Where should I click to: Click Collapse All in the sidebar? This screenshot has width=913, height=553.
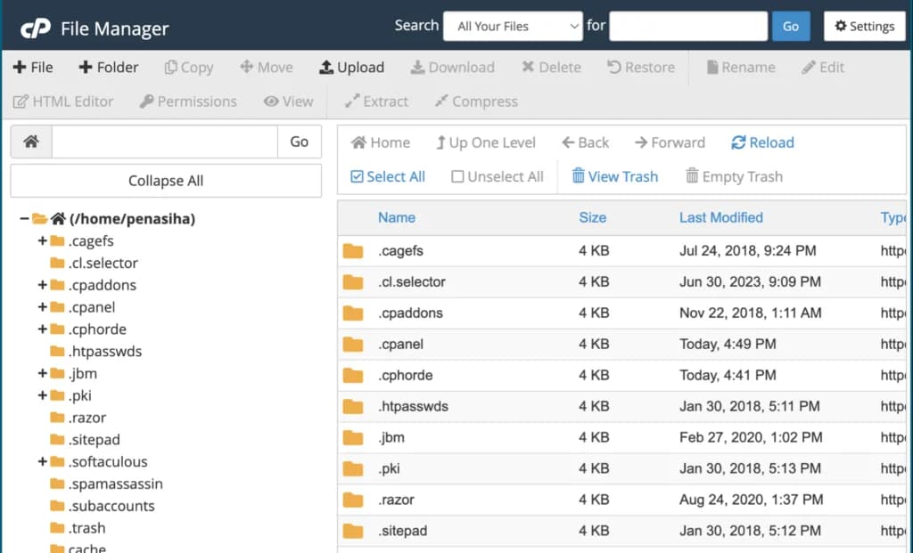pos(165,181)
